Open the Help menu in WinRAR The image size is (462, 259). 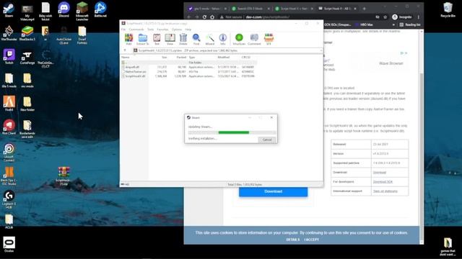[x=188, y=29]
